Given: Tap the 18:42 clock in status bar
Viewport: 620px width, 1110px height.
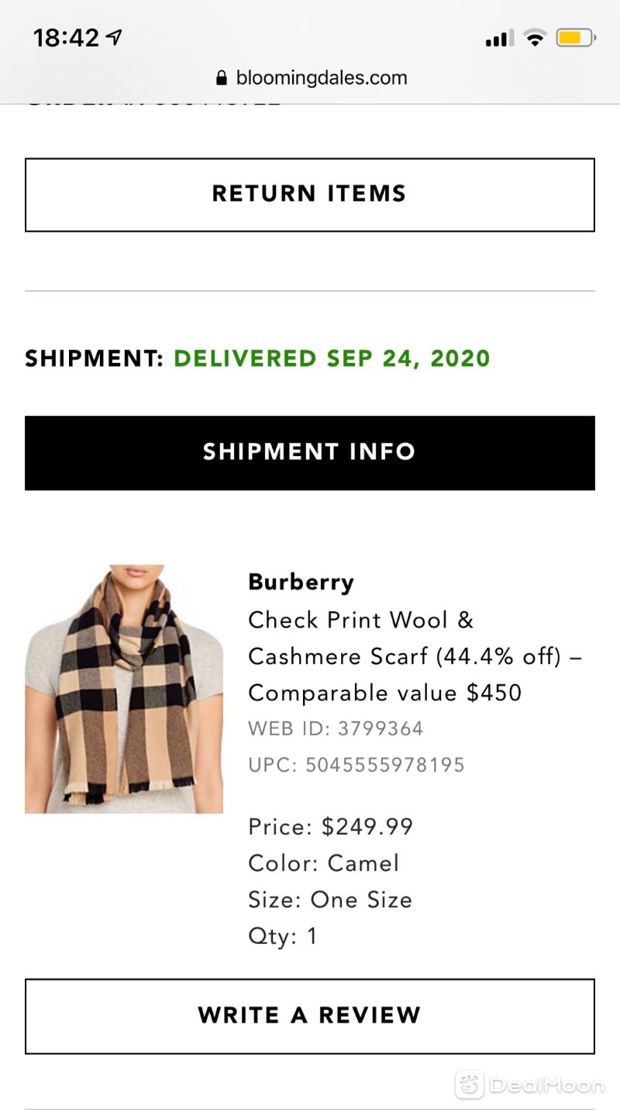Looking at the screenshot, I should [x=67, y=37].
